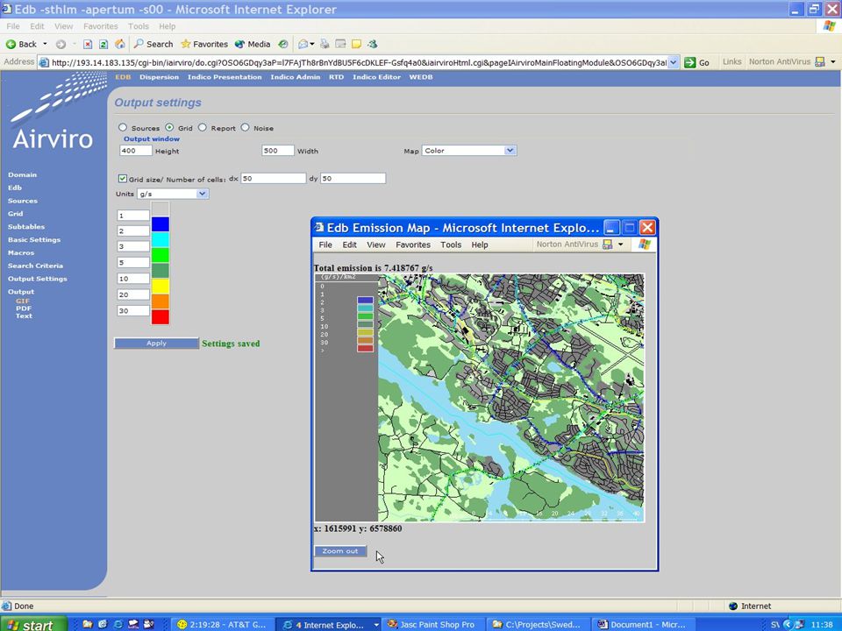Click the Internet zone globe in status bar
The image size is (842, 631).
coord(733,606)
